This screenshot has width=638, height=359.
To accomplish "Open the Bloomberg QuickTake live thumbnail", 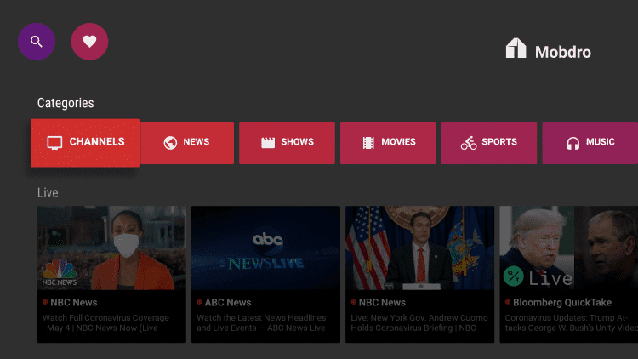I will pyautogui.click(x=568, y=248).
